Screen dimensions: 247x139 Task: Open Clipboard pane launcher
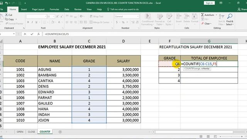(24, 28)
